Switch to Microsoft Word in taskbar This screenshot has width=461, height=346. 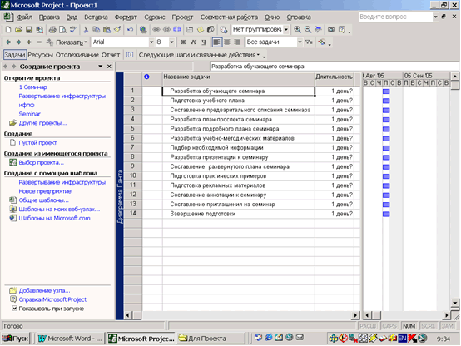(70, 339)
